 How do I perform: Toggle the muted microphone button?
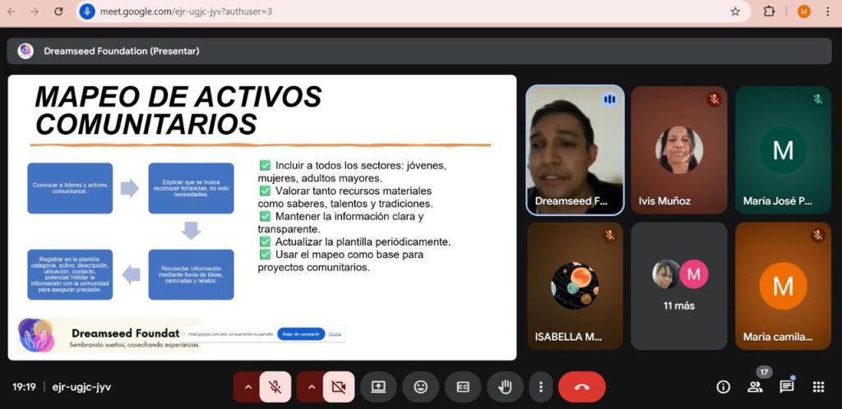tap(275, 387)
